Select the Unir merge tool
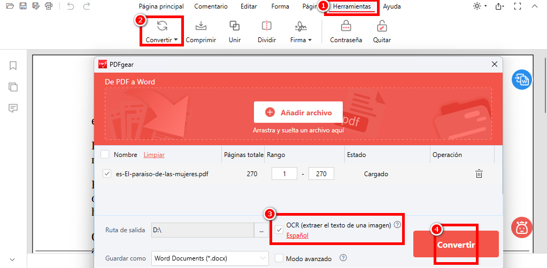Image resolution: width=547 pixels, height=268 pixels. pyautogui.click(x=234, y=31)
